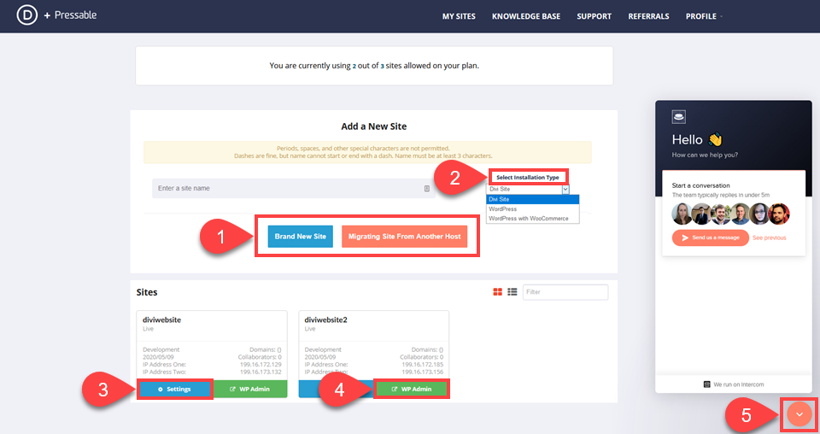Click the icon inside site name field
The image size is (820, 434).
(427, 188)
